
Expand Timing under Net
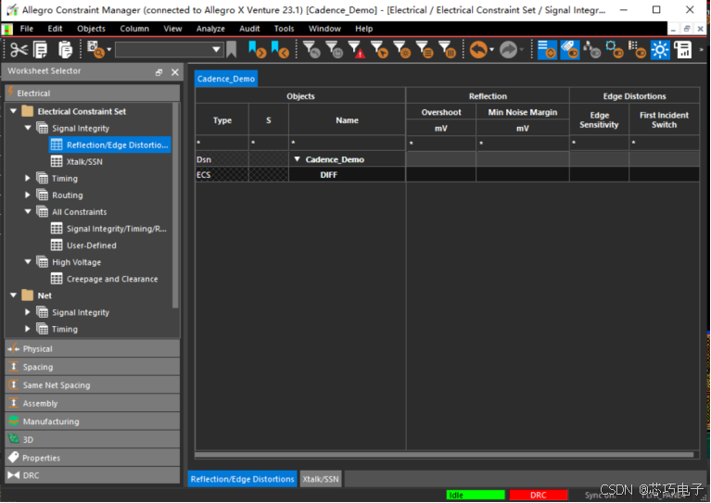[x=28, y=329]
